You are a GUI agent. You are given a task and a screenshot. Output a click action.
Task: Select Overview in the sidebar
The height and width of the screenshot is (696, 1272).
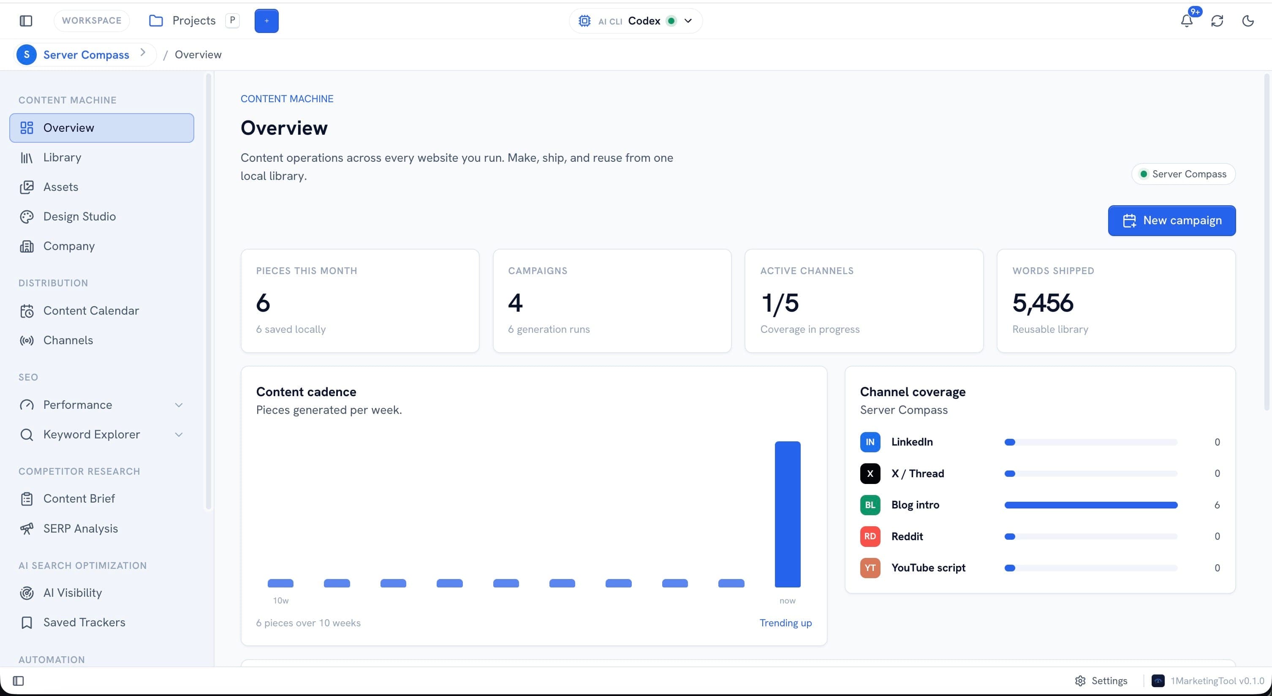click(x=102, y=128)
